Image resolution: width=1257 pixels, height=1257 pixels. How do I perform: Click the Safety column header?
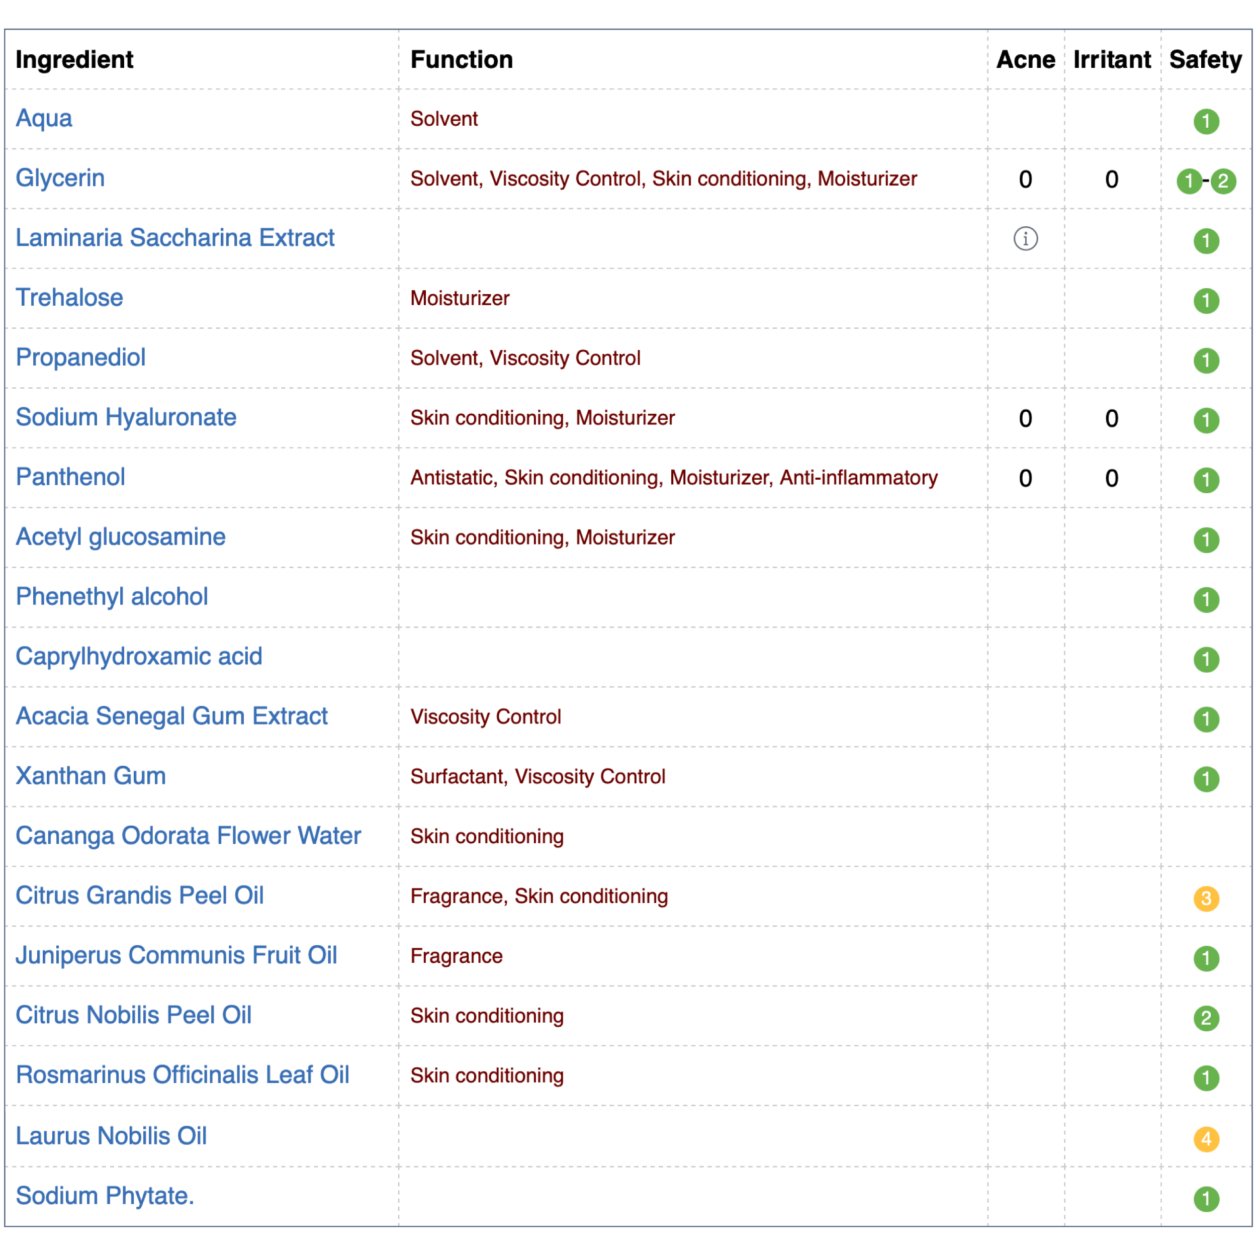(1205, 59)
